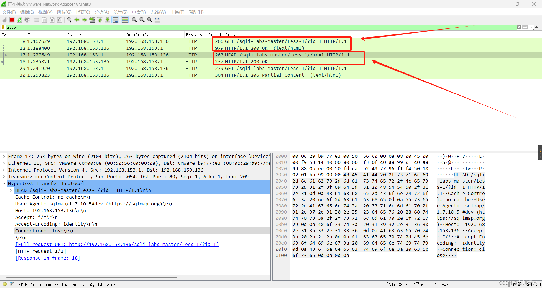The image size is (542, 288).
Task: Jump to first packet icon
Action: click(100, 20)
